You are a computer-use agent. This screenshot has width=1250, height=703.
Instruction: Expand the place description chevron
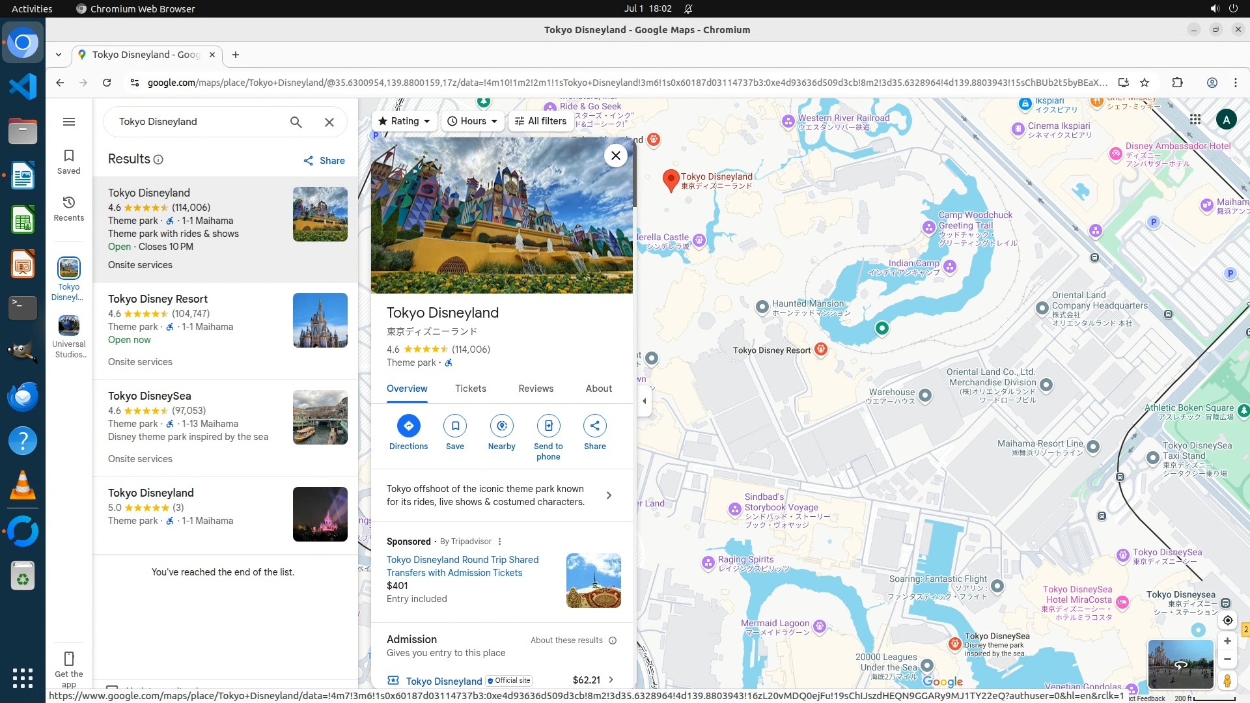pos(609,495)
